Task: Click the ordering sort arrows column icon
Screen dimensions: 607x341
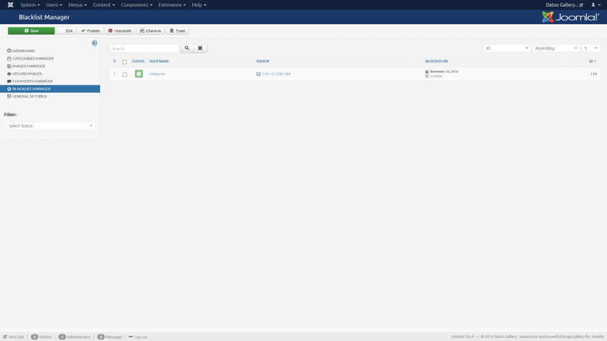Action: coord(114,61)
